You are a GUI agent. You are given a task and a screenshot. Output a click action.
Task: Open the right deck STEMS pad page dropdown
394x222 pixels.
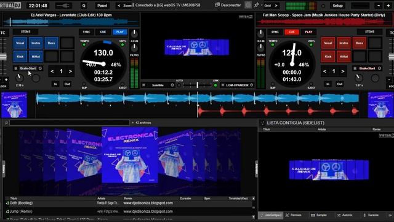369,31
